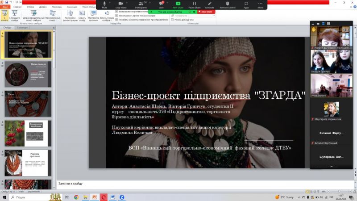Click the zoom slider in status bar
This screenshot has width=357, height=201.
(x=339, y=192)
